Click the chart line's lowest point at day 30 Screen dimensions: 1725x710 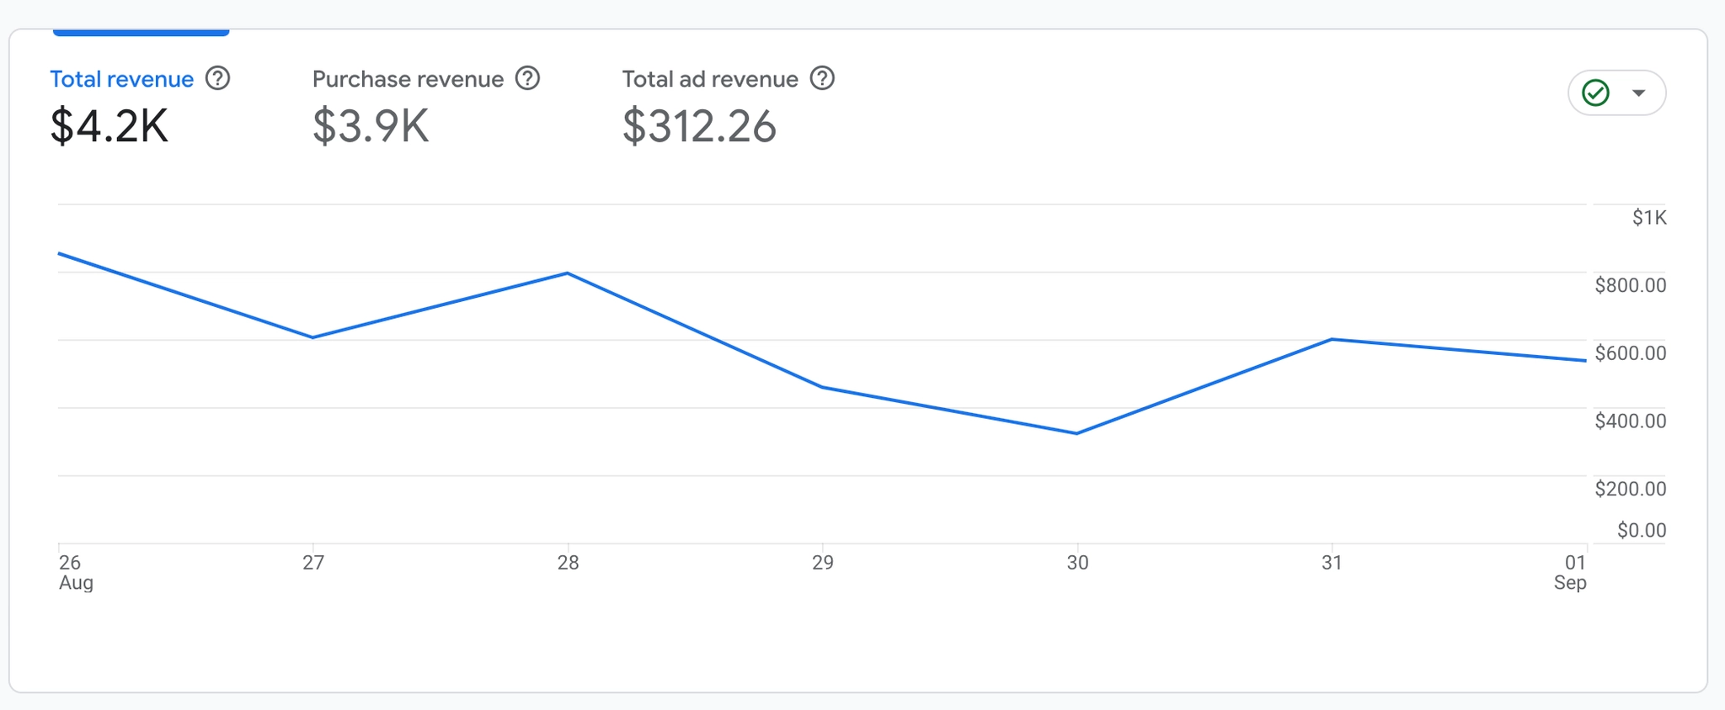[1077, 433]
